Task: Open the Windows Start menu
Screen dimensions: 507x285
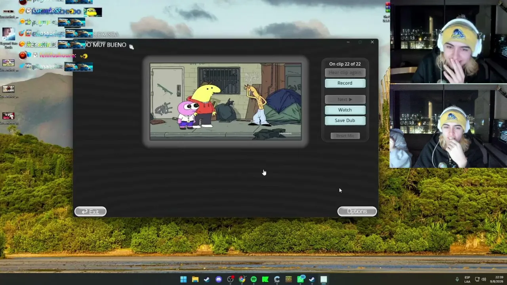Action: [183, 279]
